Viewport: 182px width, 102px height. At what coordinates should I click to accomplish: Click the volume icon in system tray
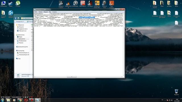pos(172,100)
